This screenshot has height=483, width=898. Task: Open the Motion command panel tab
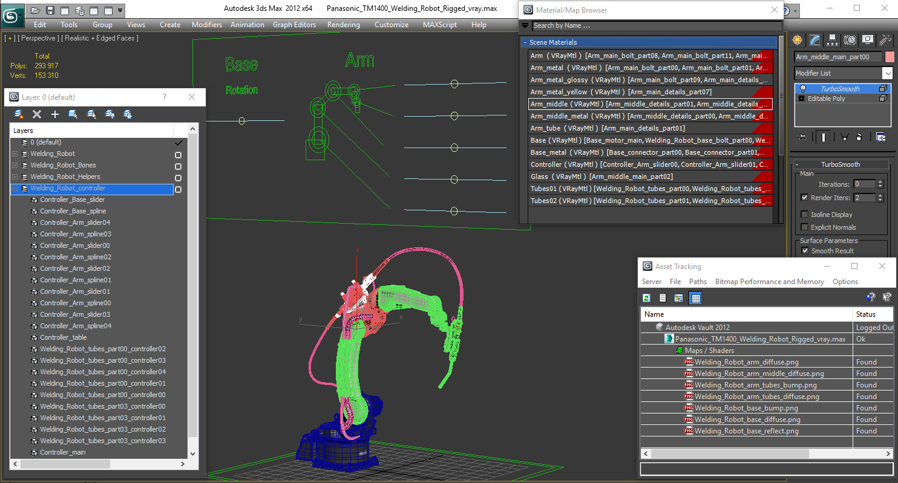pos(850,40)
